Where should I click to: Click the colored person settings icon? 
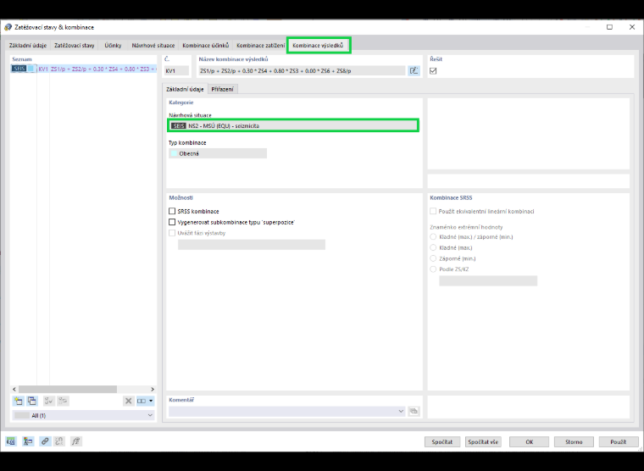point(28,441)
